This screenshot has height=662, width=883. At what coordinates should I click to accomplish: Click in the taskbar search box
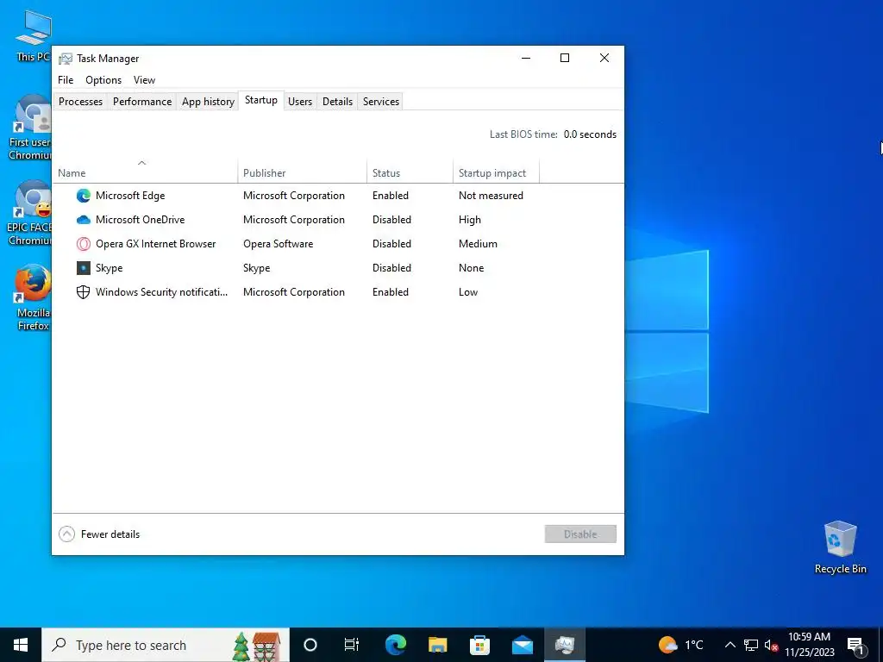(165, 645)
